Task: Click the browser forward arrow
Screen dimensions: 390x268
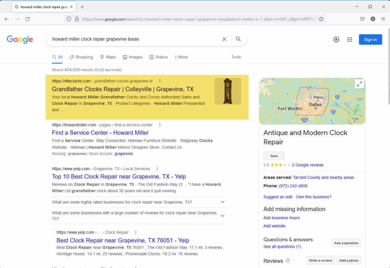Action: 17,19
